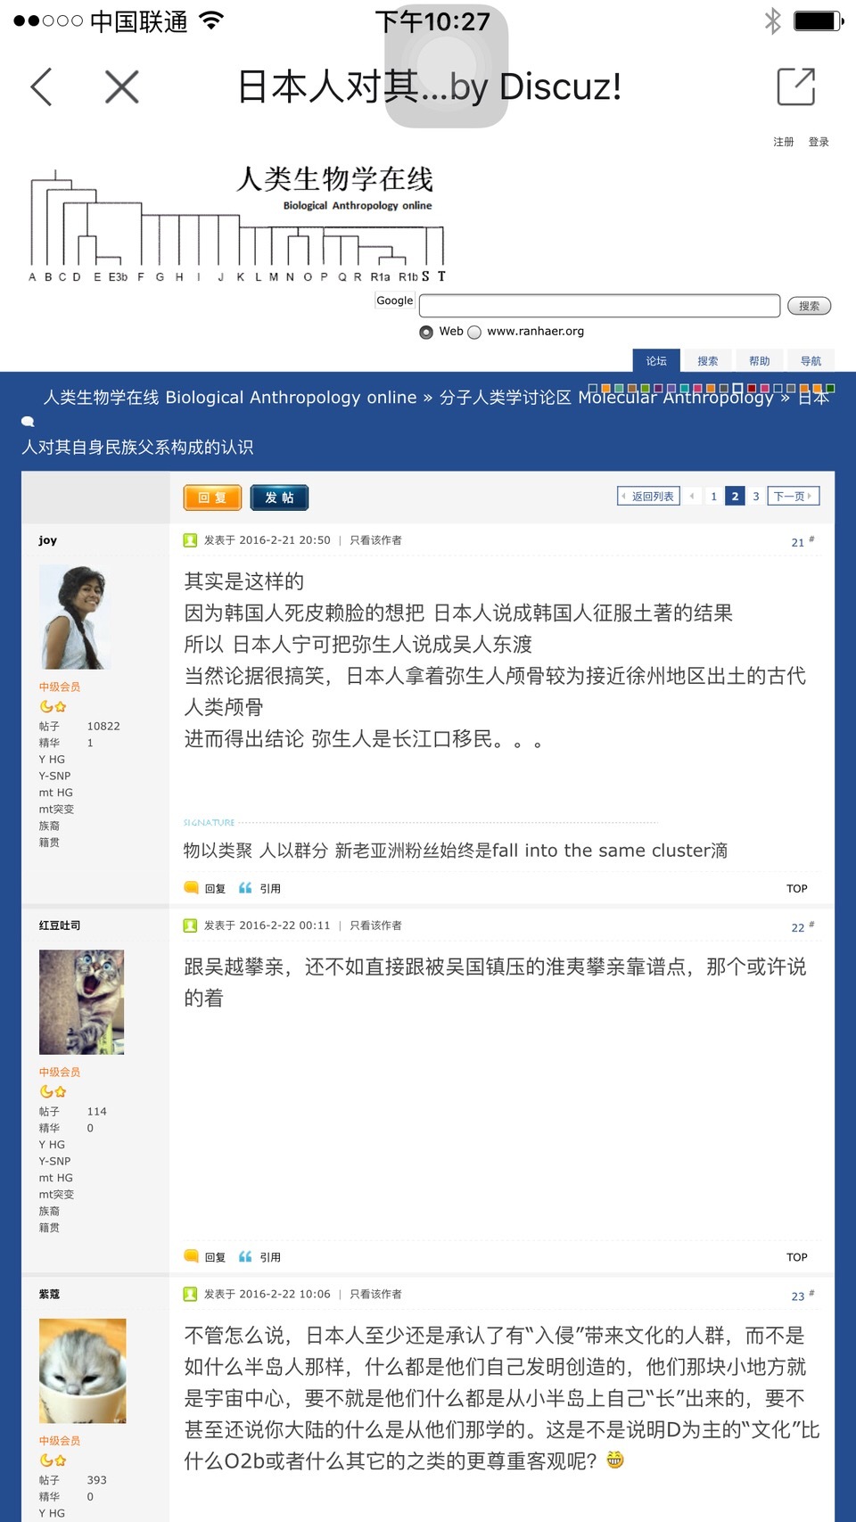Open joy's avatar thumbnail
Viewport: 856px width, 1522px height.
pos(75,617)
